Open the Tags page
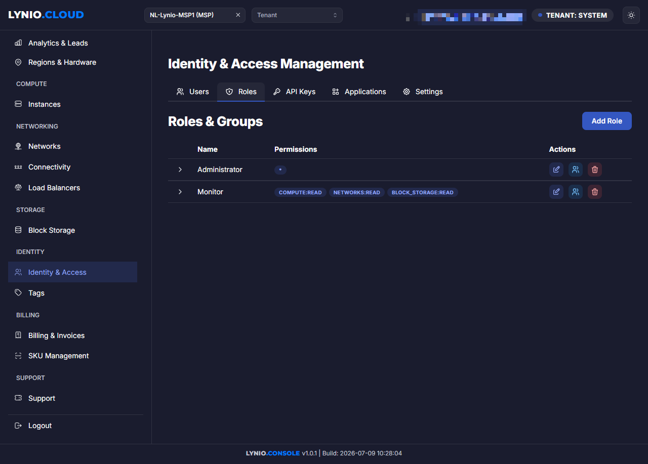This screenshot has height=464, width=648. (72, 293)
